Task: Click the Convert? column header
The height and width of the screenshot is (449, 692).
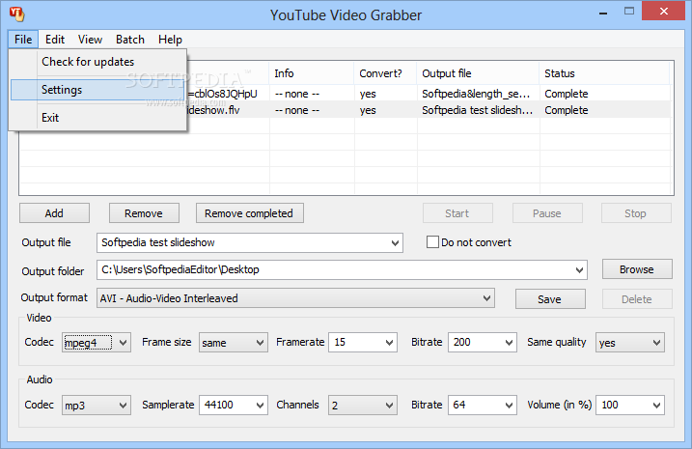Action: [x=385, y=73]
